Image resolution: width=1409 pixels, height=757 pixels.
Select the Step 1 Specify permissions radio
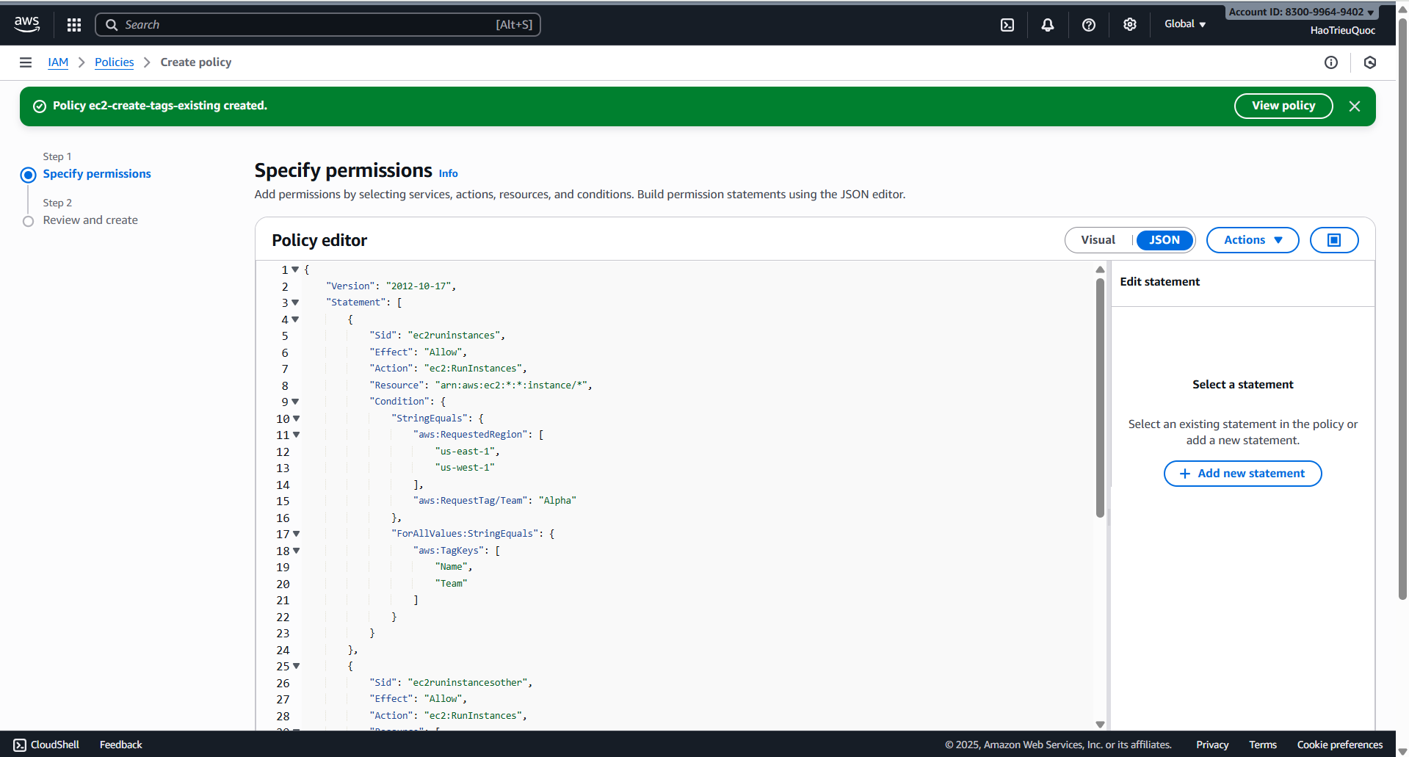coord(28,174)
